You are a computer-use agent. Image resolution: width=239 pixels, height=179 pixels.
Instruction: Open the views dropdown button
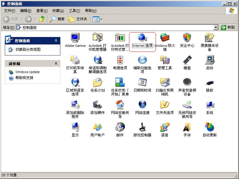(97, 19)
